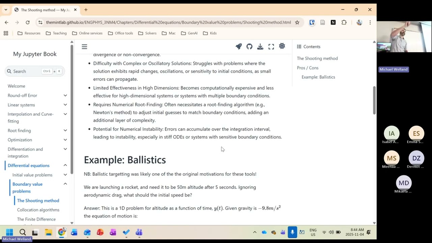Open the Online services bookmarks folder
Screen dimensions: 432x243
(x=87, y=33)
